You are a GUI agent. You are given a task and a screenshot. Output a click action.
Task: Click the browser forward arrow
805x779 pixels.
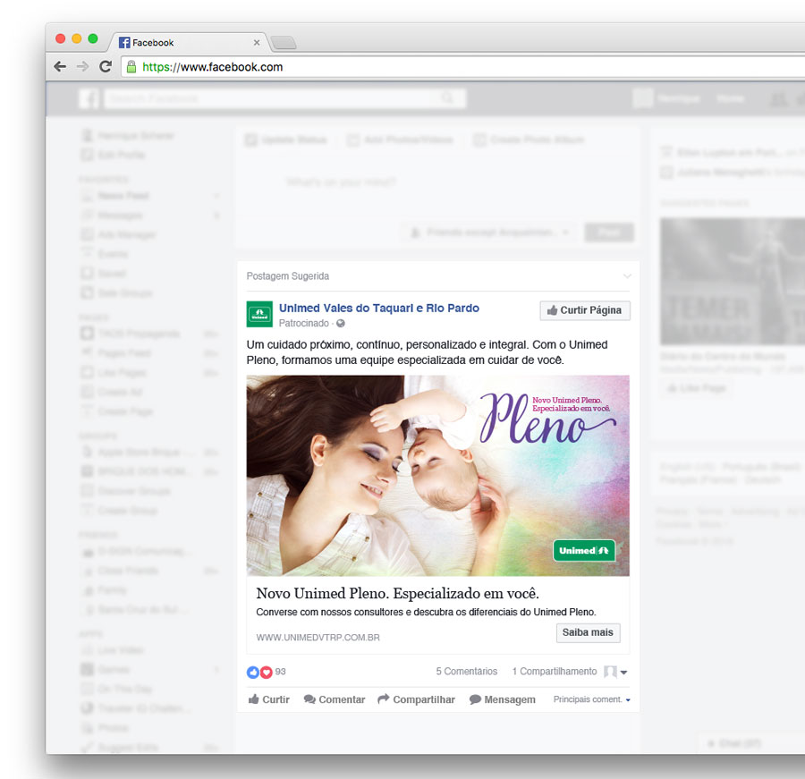[82, 66]
